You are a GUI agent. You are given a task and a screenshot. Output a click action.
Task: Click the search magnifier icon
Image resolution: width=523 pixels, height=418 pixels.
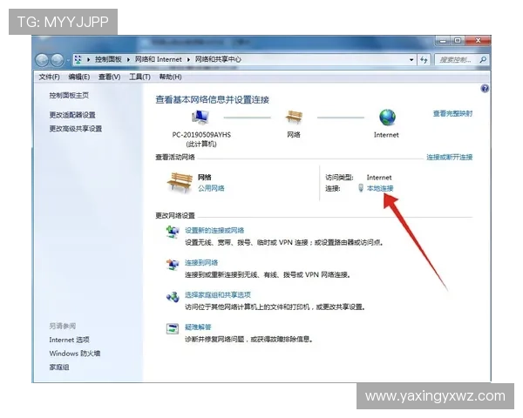point(483,60)
